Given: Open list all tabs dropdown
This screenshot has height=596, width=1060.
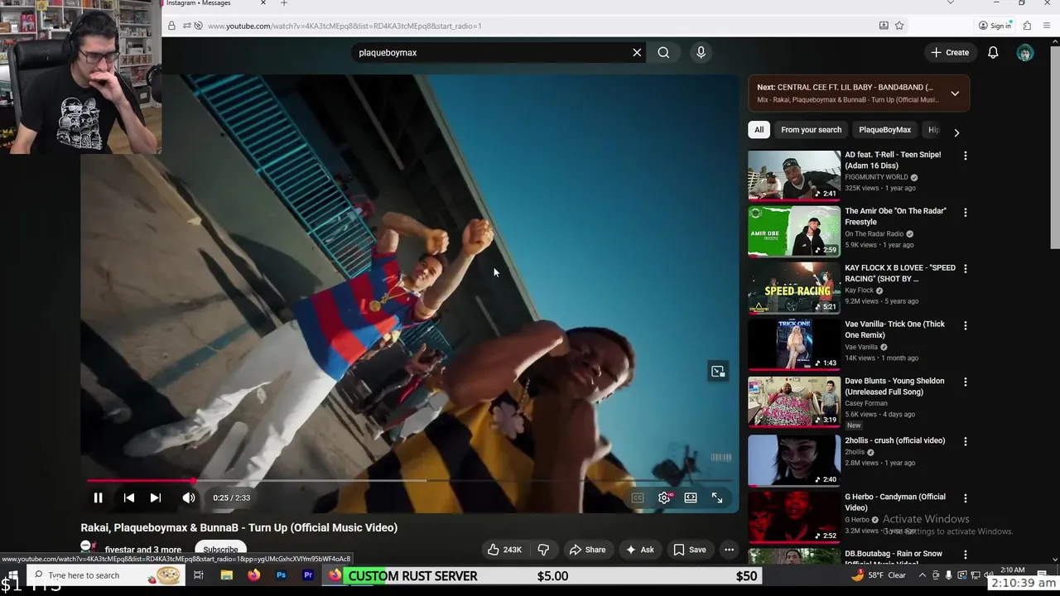Looking at the screenshot, I should (x=950, y=3).
